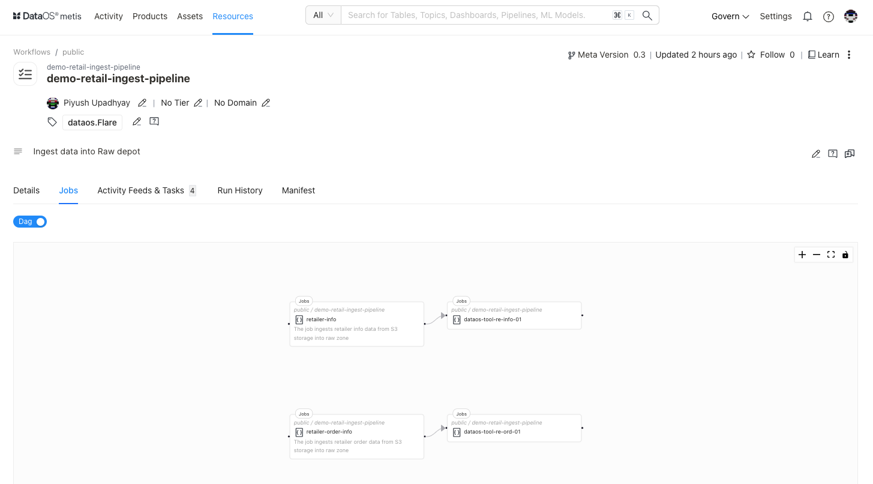Viewport: 873px width, 484px height.
Task: Select the retailer-order-info job node
Action: 357,437
